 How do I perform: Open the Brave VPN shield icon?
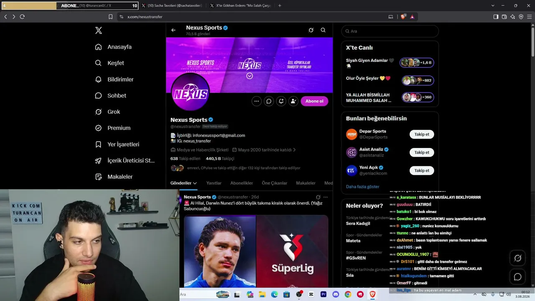pos(521,17)
